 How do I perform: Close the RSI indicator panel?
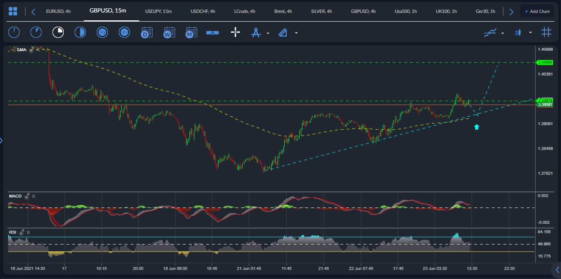click(x=28, y=232)
